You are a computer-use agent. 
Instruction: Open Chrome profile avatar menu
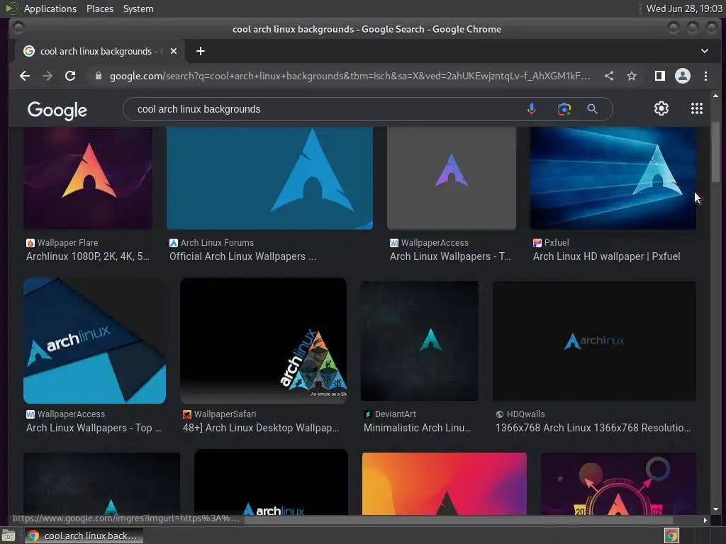click(683, 76)
